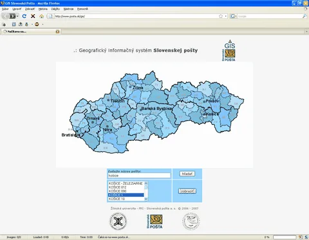
Task: Click the blue S icon in status bar
Action: click(306, 237)
